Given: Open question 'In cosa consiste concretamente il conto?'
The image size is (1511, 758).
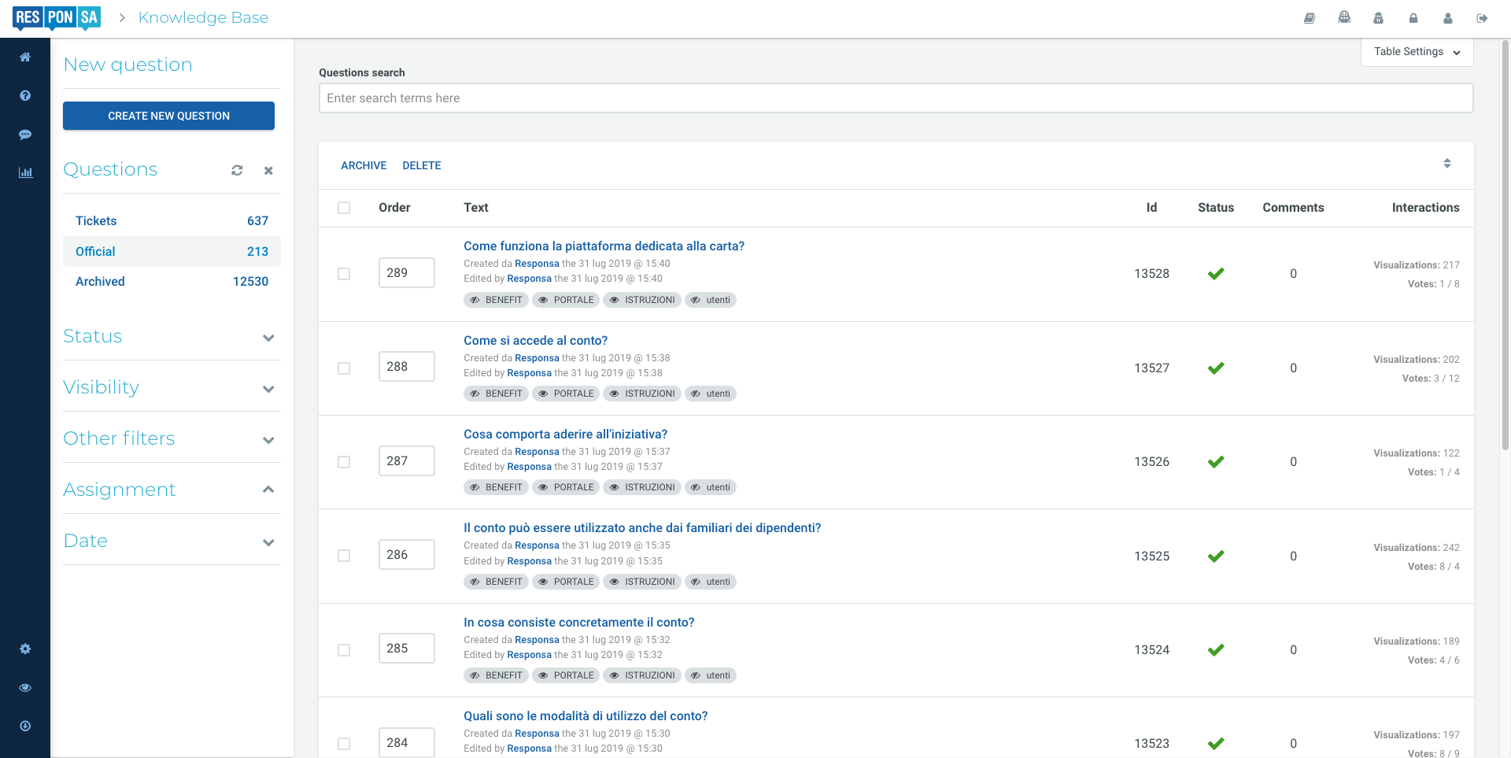Looking at the screenshot, I should [578, 623].
